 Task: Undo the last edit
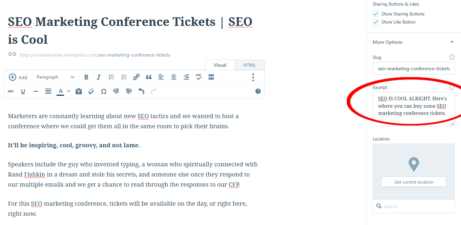[141, 91]
